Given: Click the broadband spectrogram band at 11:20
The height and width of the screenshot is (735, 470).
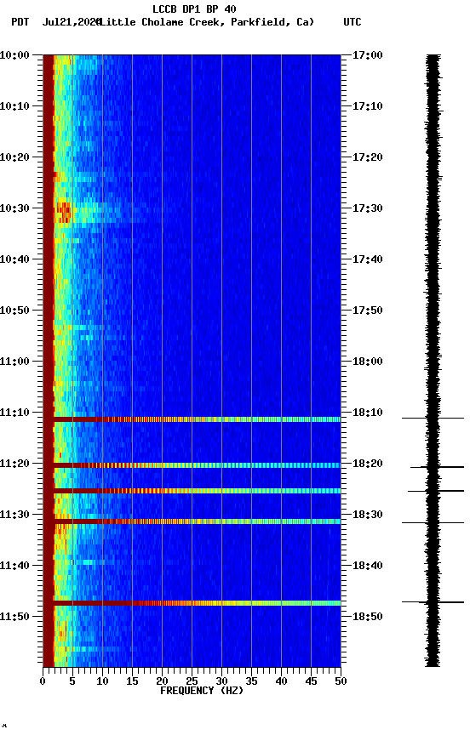Looking at the screenshot, I should pos(192,465).
